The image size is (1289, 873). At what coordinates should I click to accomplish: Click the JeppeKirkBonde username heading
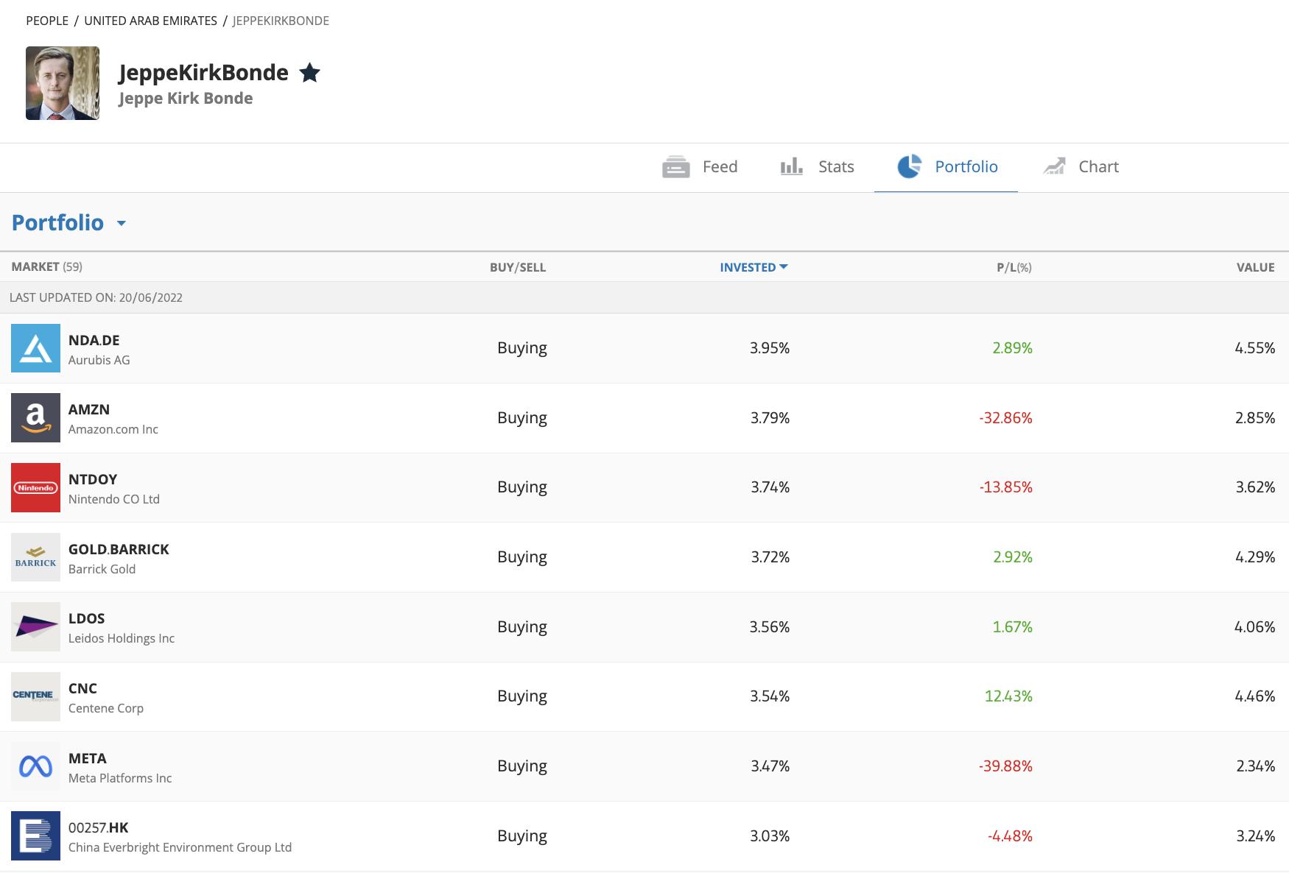pos(203,72)
